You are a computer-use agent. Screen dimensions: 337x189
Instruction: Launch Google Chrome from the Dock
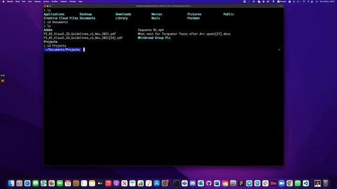point(290,183)
